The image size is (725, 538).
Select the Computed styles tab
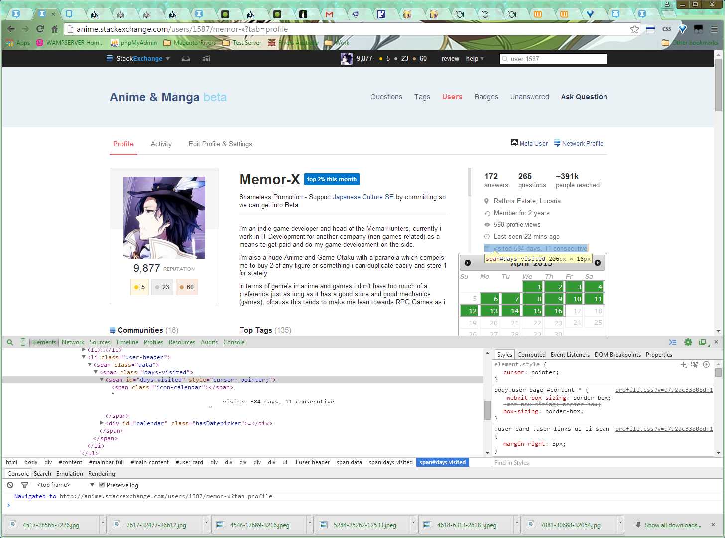(531, 355)
